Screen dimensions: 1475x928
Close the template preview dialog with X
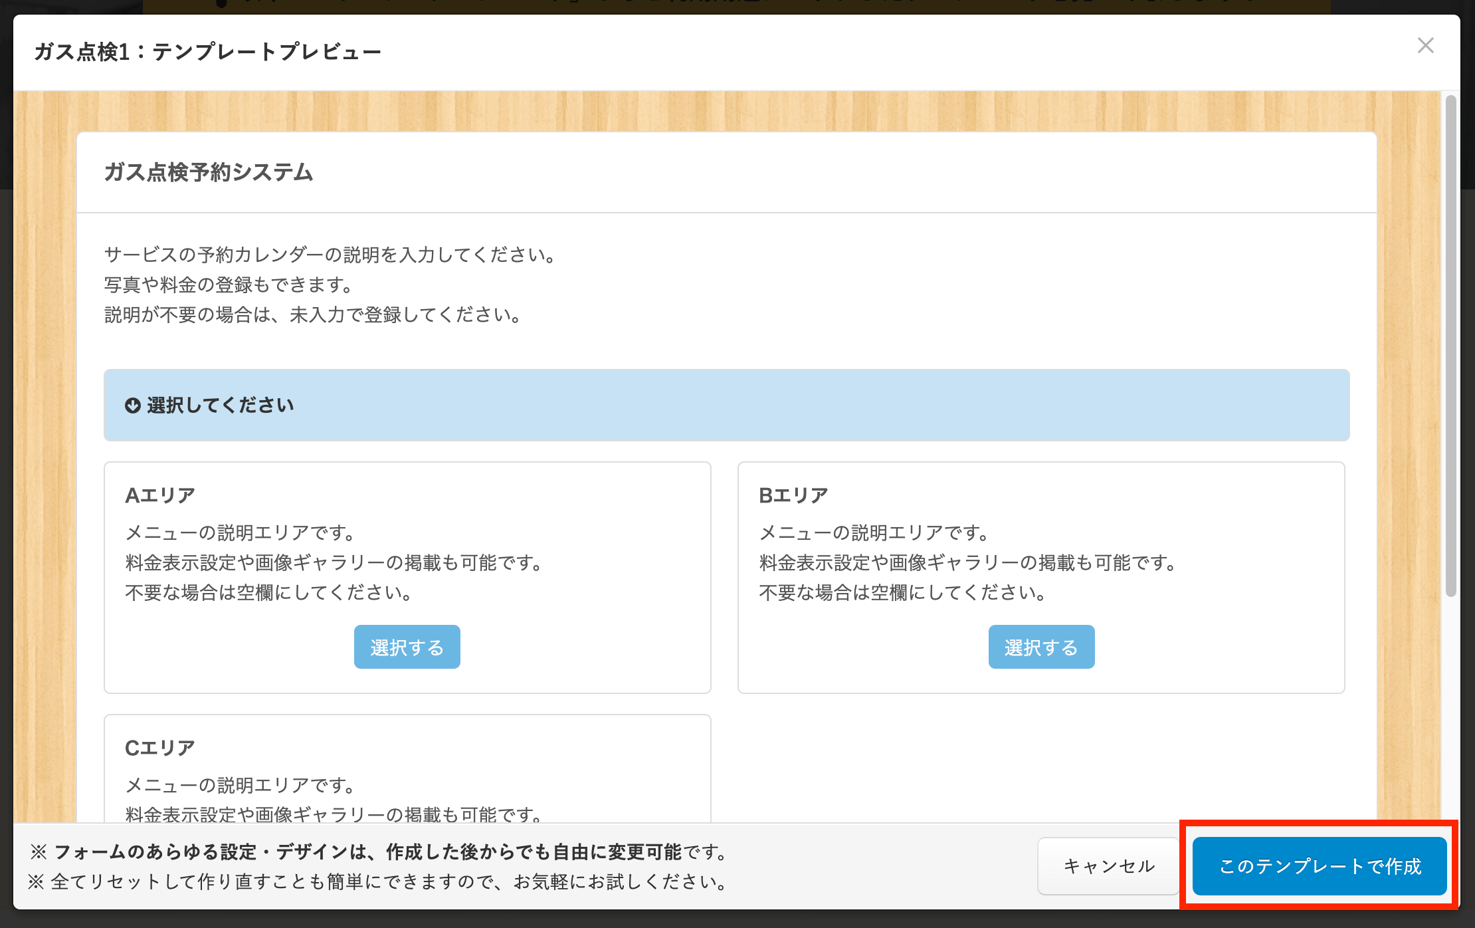[1425, 46]
